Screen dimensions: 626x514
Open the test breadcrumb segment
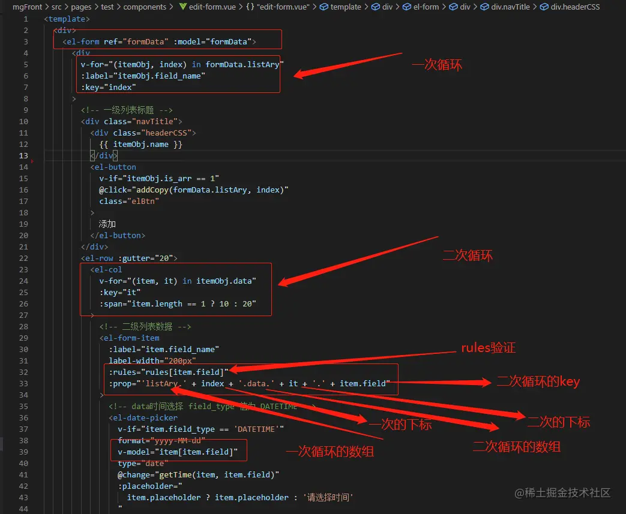click(x=107, y=7)
